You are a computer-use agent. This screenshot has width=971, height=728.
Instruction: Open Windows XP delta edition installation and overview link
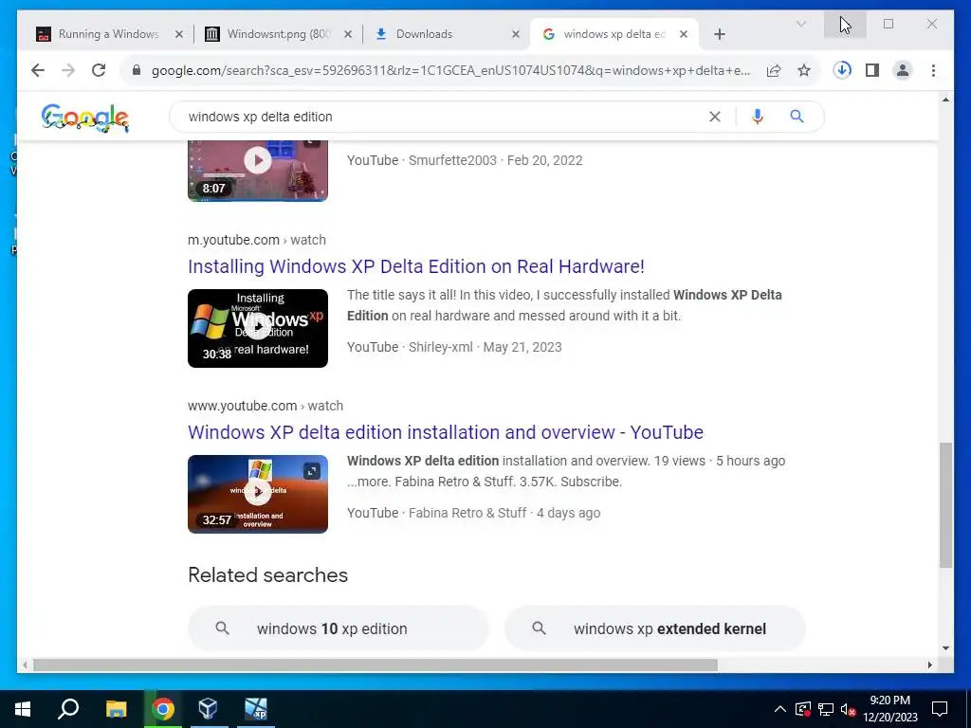pyautogui.click(x=446, y=432)
